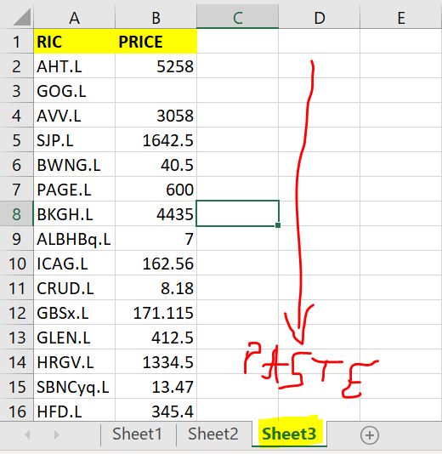
Task: Select cell containing CRUD.L
Action: (75, 288)
